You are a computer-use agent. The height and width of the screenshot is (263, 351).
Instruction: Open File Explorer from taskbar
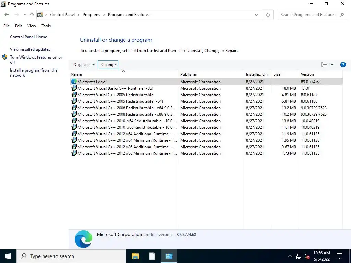(x=135, y=256)
